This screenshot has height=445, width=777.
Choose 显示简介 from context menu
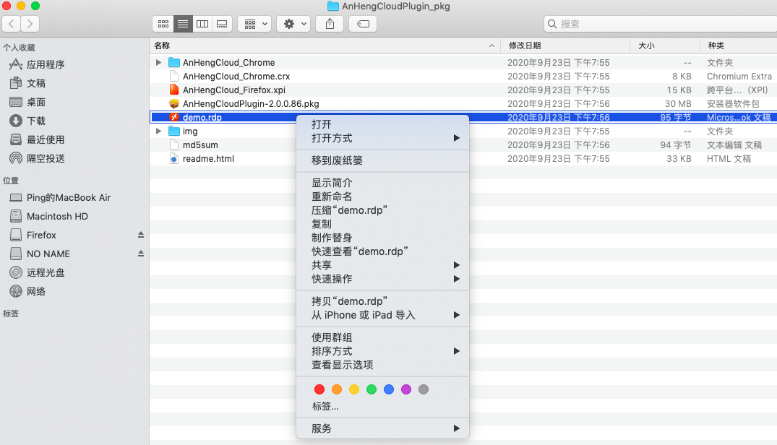(382, 183)
